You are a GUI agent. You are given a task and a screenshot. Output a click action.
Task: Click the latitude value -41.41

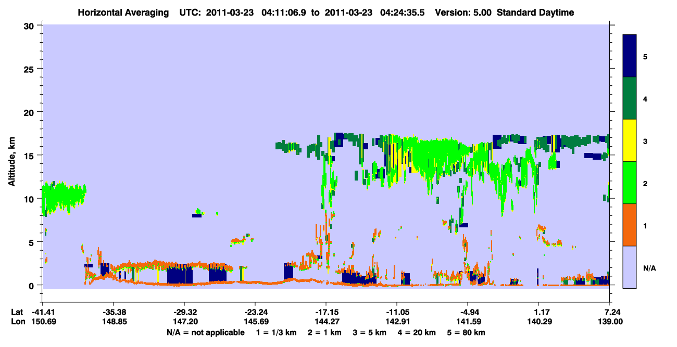pos(42,312)
